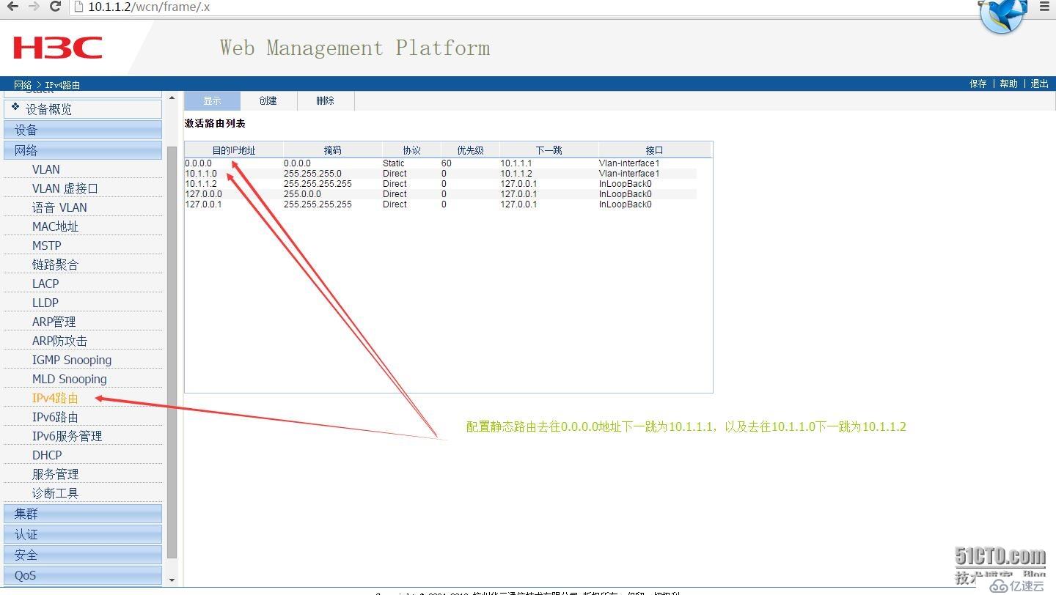Open ARP防攻击 menu item

59,341
